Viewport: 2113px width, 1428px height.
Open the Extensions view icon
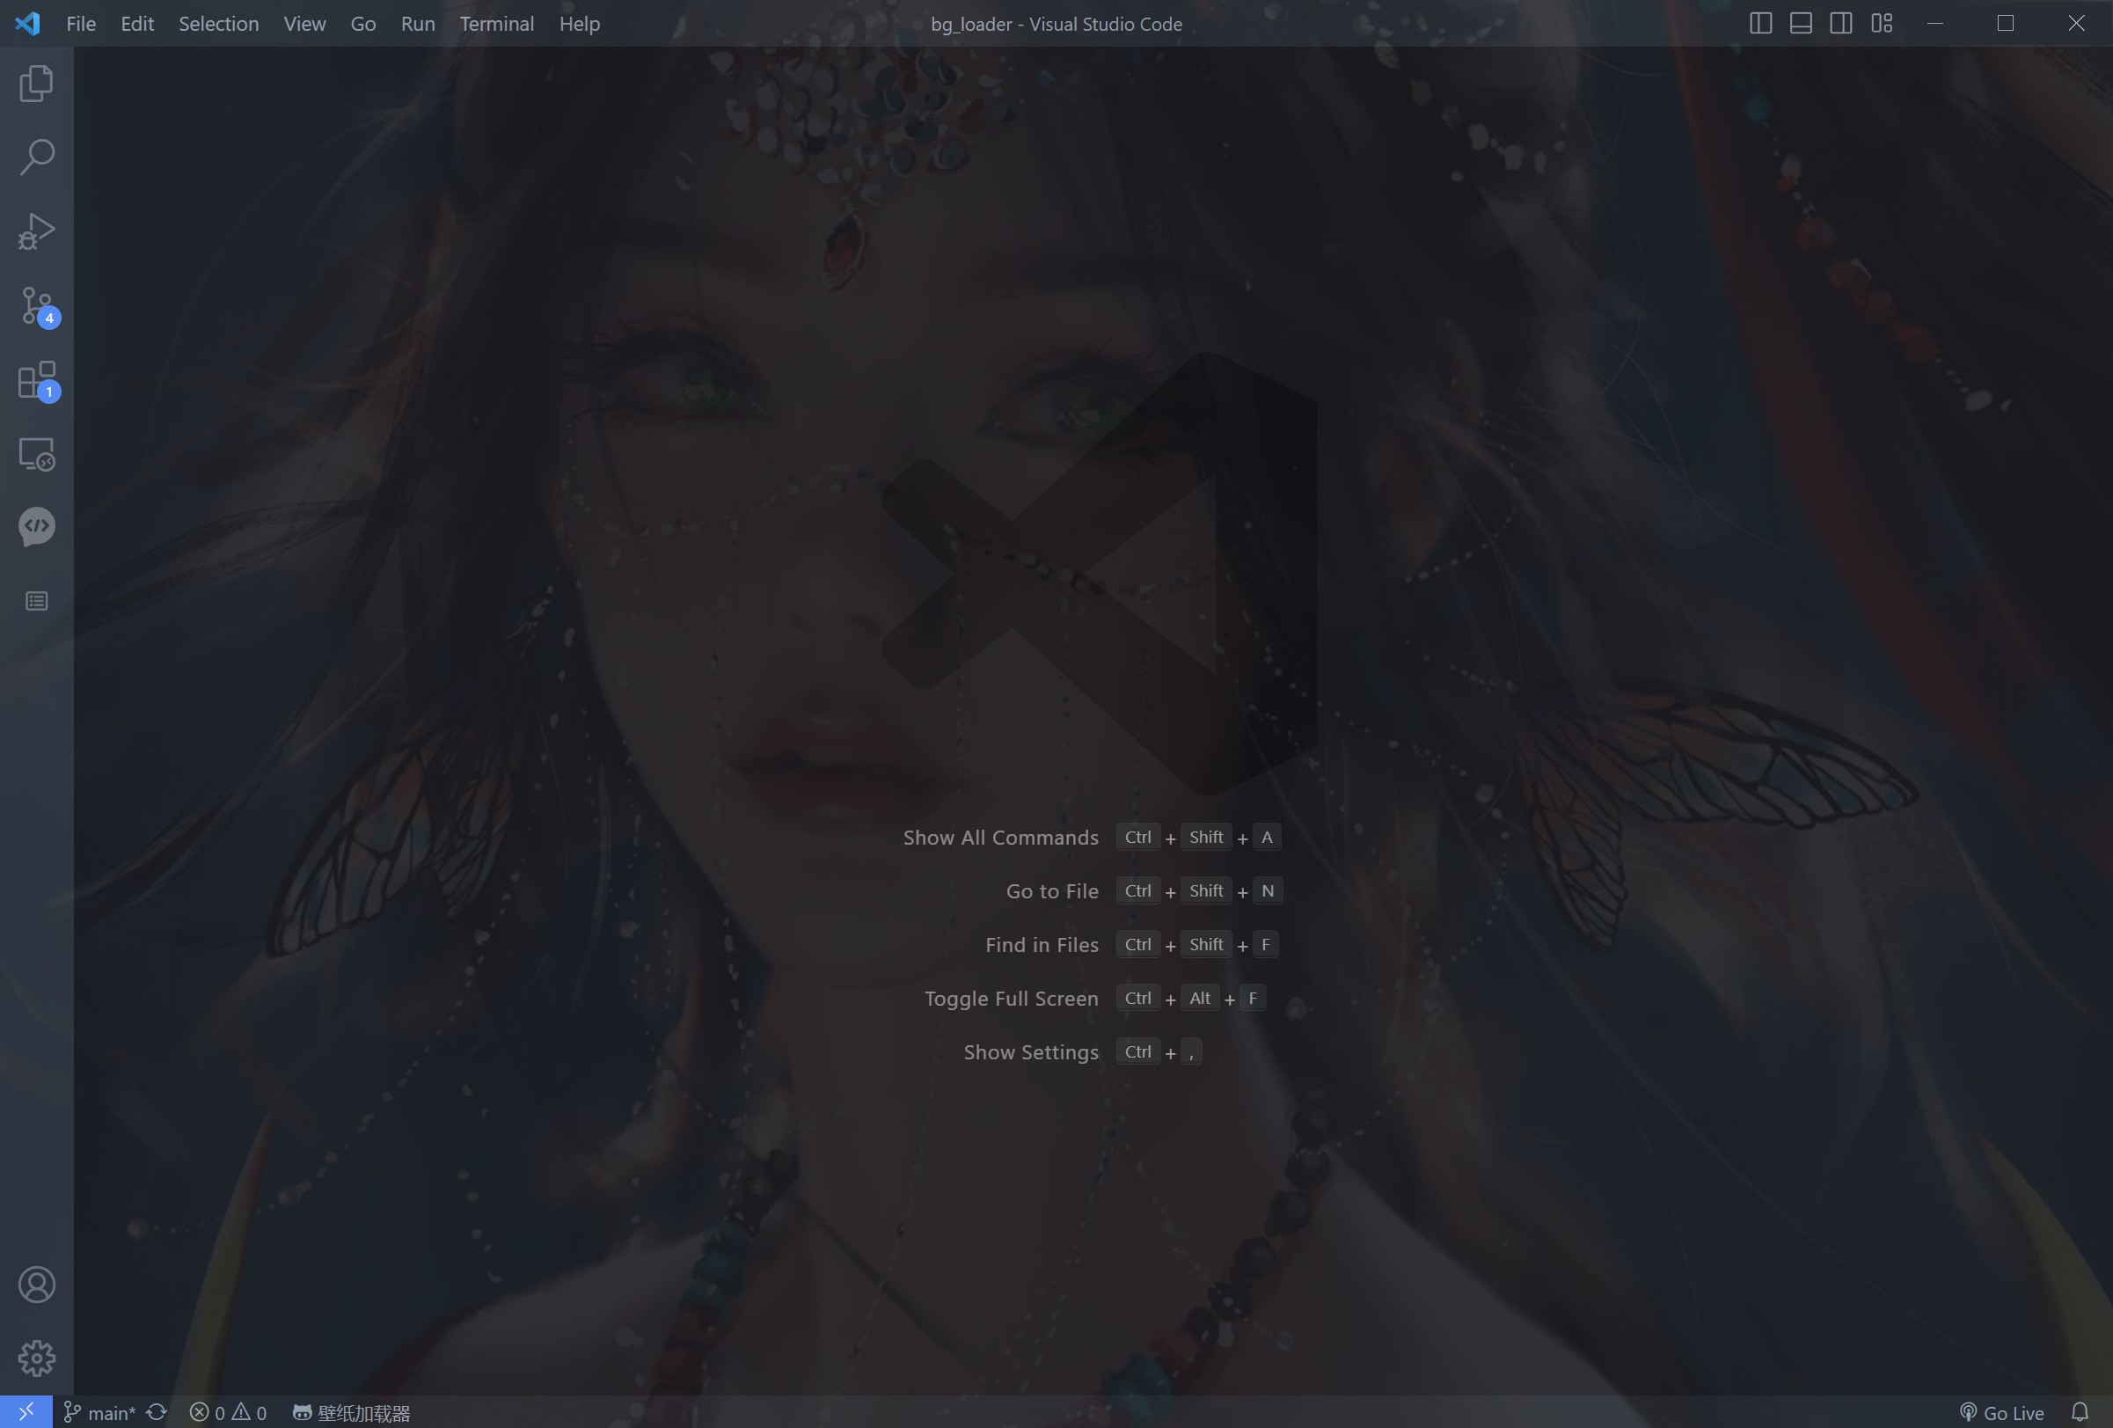point(36,380)
